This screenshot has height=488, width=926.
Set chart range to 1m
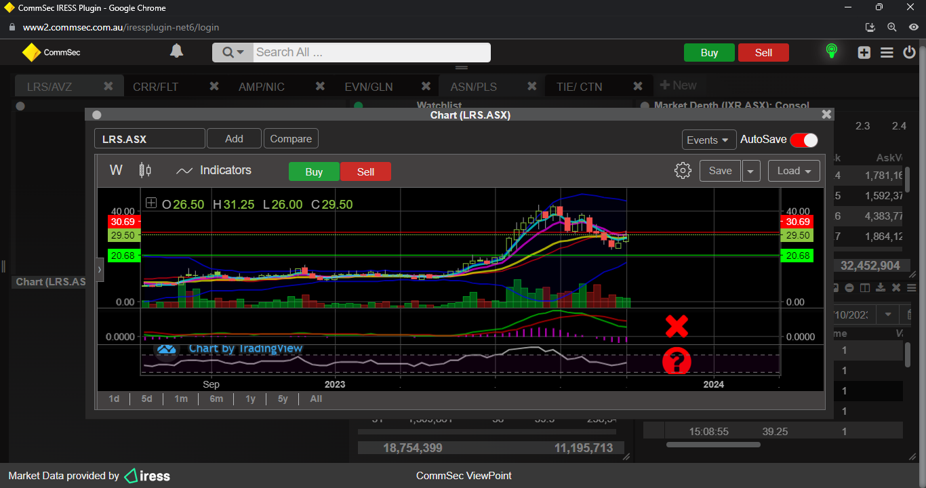point(181,399)
